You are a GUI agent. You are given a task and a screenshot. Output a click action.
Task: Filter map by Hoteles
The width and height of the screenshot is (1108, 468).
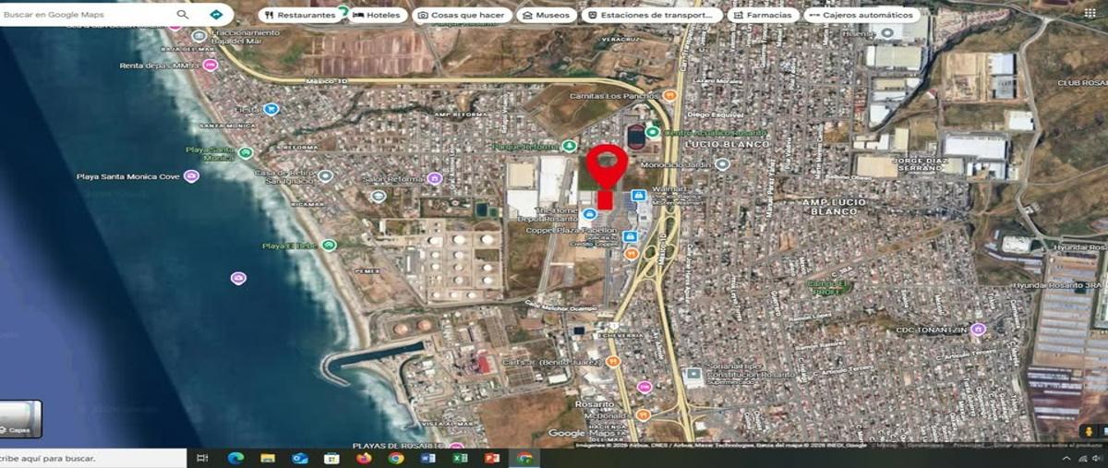(379, 15)
